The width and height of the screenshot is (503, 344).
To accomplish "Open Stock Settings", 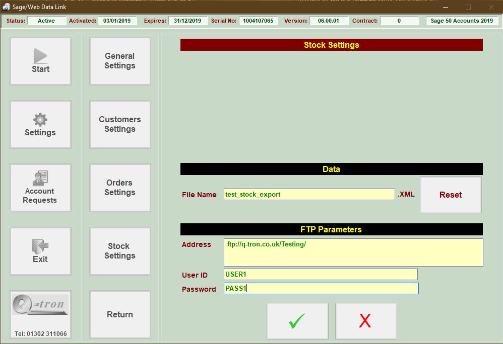I will (120, 251).
